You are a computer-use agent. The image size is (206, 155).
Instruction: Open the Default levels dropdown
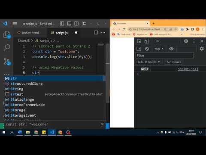(x=148, y=62)
